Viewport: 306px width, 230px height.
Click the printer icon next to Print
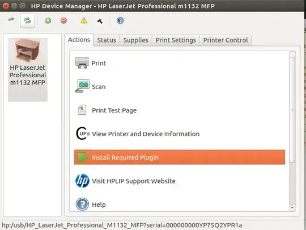tap(82, 63)
